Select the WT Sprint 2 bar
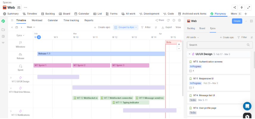Viewport: 255px width, 119px height. coord(91,65)
